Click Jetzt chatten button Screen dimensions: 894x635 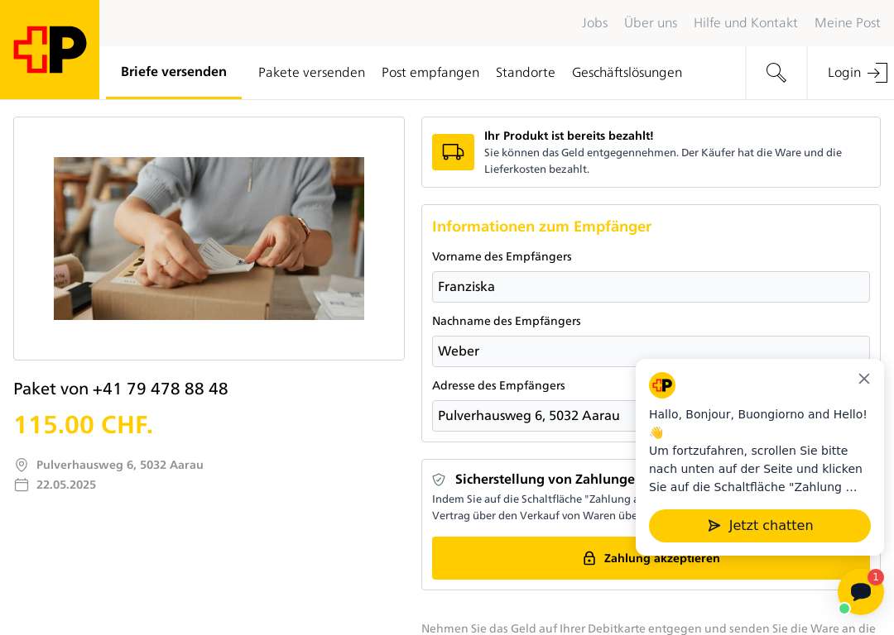pos(759,526)
